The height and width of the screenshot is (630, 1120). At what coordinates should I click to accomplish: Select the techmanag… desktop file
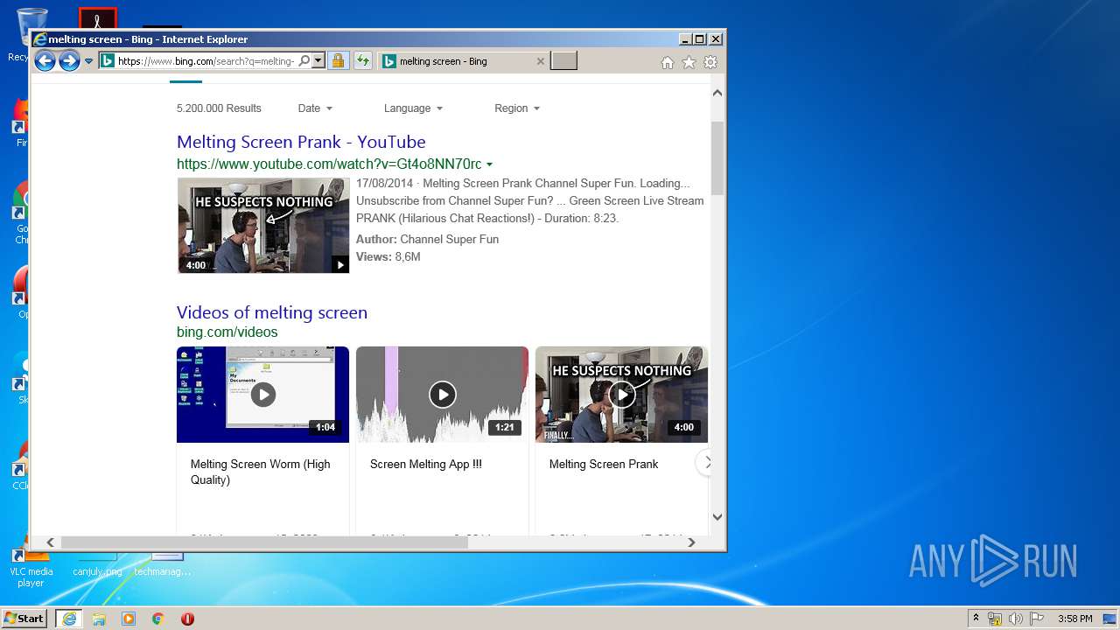tap(163, 564)
